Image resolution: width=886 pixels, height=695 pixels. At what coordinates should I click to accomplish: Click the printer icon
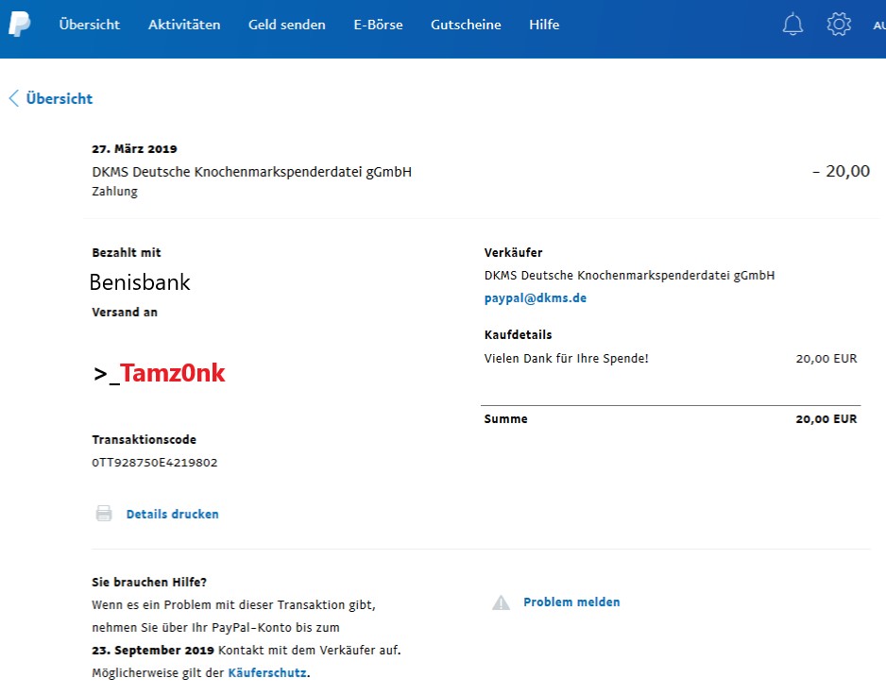click(x=104, y=513)
